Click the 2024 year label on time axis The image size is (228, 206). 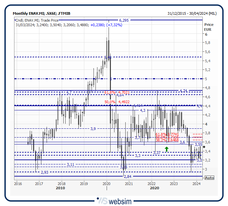coord(196,183)
